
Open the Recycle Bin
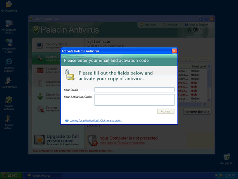point(226,157)
